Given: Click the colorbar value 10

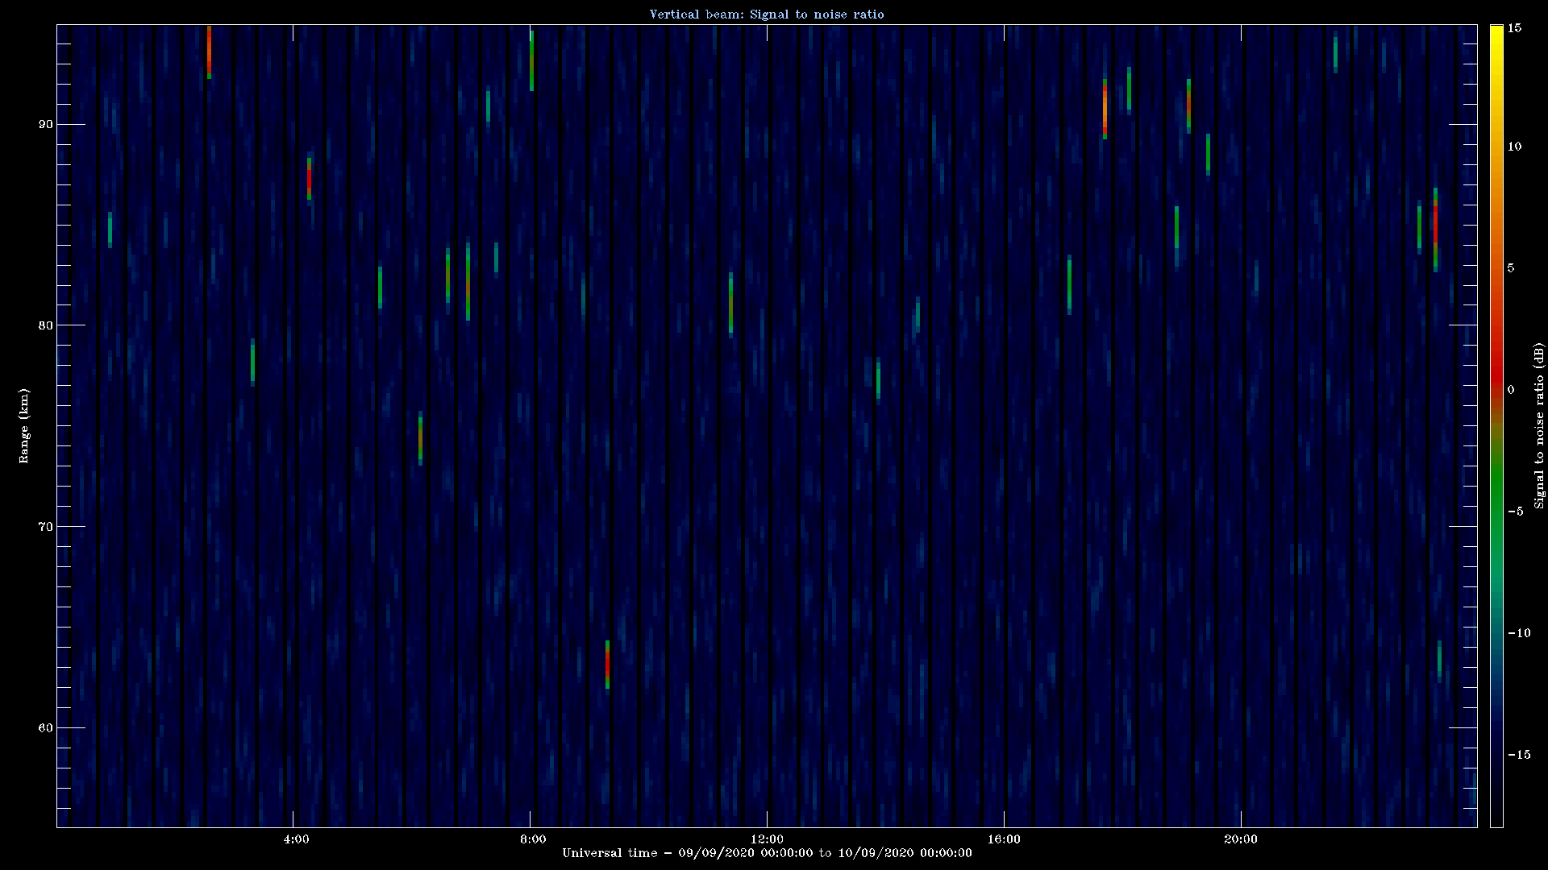Looking at the screenshot, I should [x=1514, y=147].
